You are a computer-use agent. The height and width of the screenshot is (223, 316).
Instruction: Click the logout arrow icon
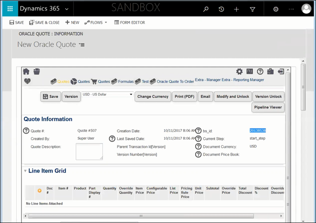coord(281,71)
